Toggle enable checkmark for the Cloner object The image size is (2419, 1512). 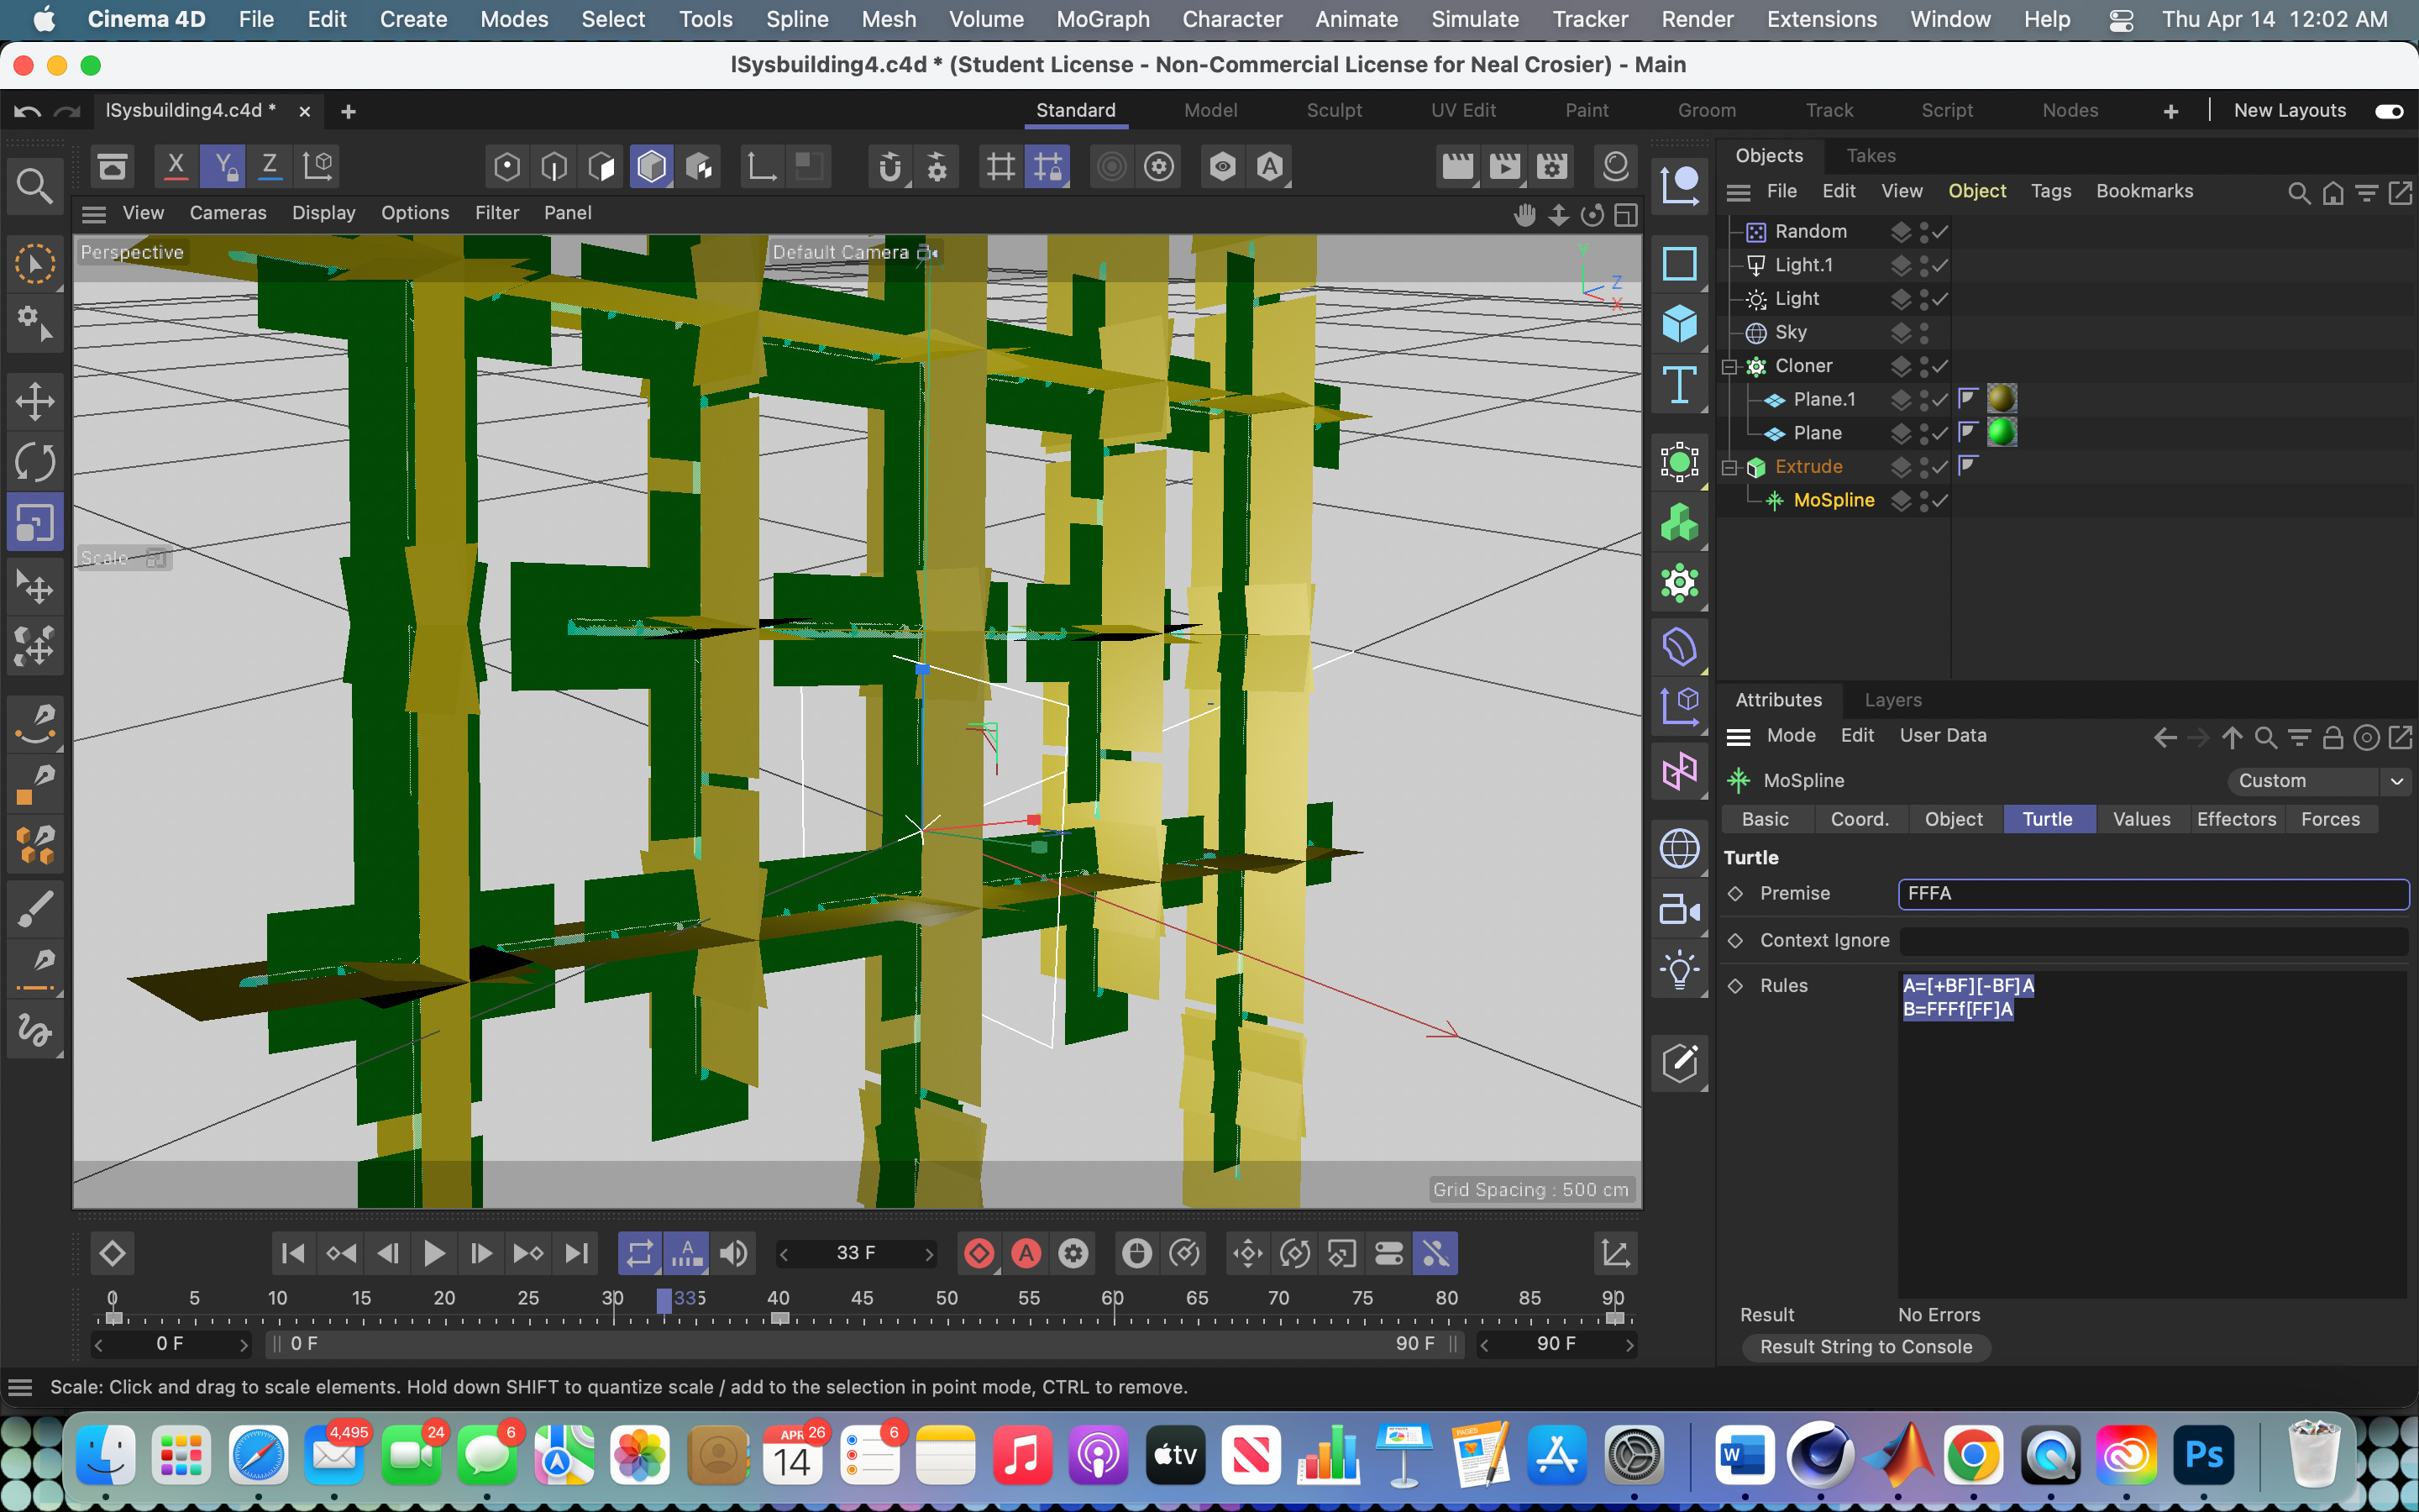1940,366
